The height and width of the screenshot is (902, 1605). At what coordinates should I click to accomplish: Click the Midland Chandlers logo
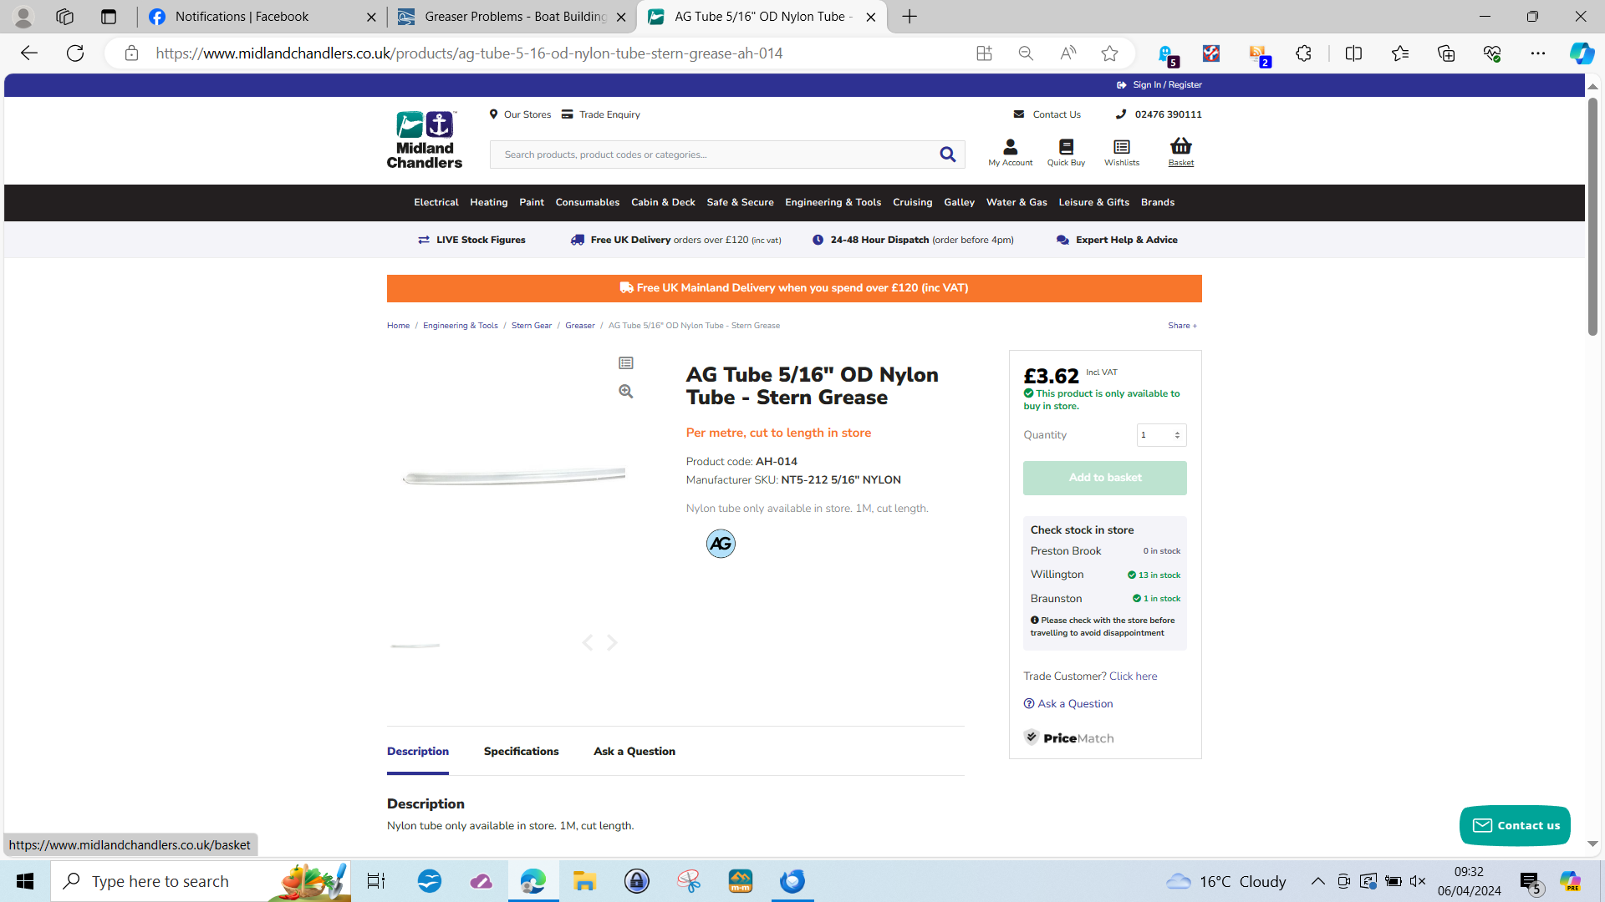[425, 140]
